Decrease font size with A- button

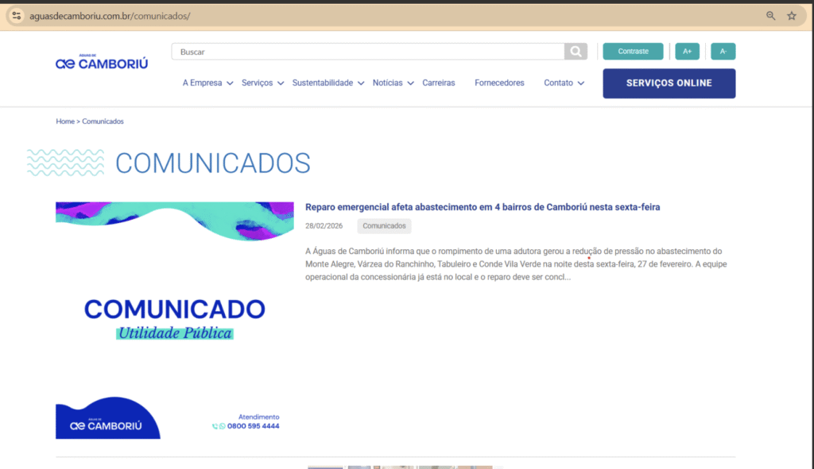(x=723, y=52)
